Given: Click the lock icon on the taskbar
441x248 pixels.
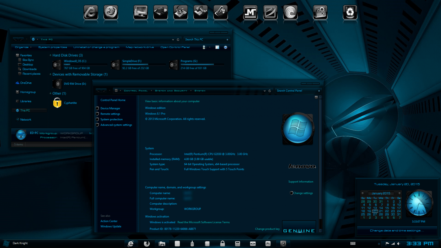Looking at the screenshot, I should tap(222, 243).
